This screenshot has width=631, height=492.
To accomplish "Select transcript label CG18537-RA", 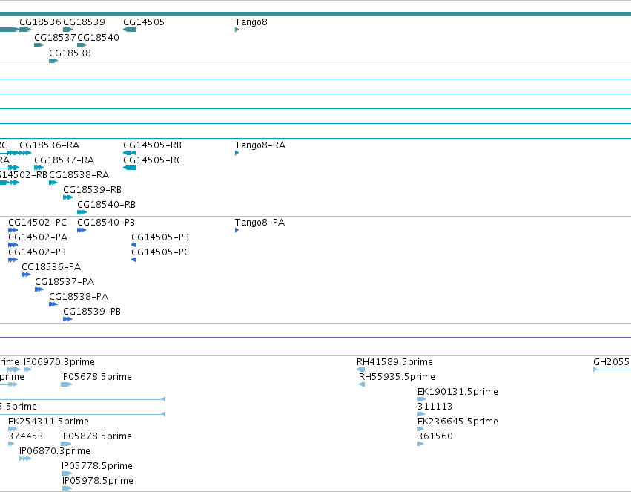I will (x=65, y=160).
